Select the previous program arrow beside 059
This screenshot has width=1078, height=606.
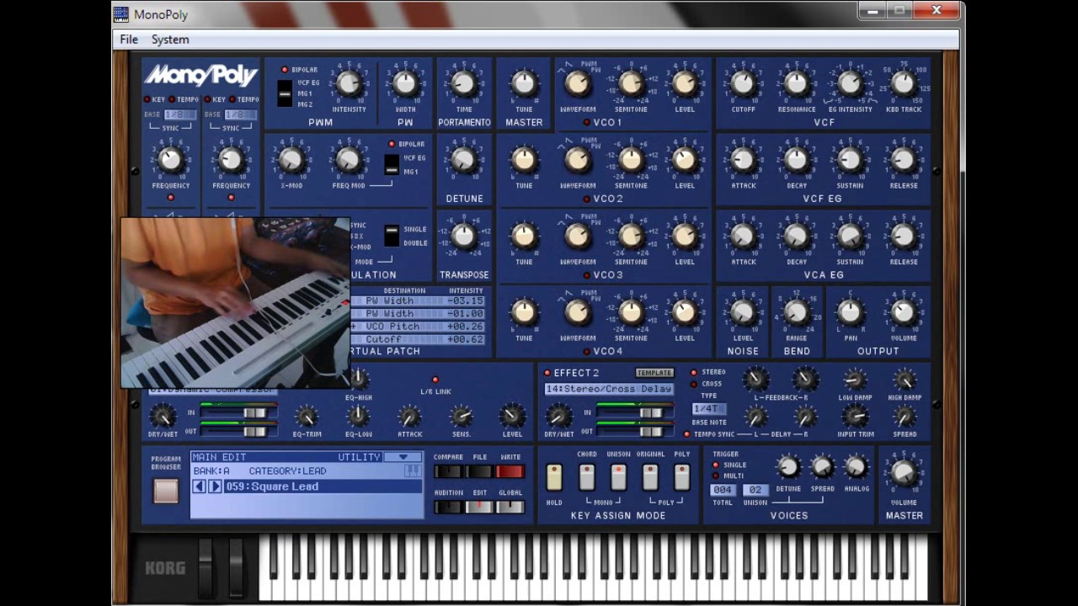coord(200,486)
